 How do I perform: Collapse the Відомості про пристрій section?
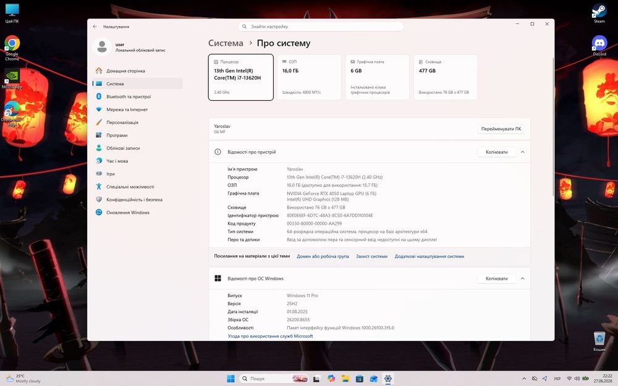[523, 152]
